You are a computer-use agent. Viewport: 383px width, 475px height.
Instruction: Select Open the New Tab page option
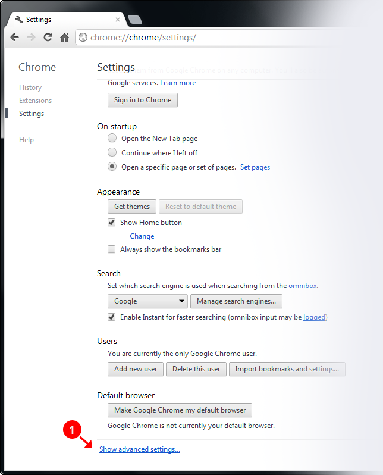click(112, 138)
